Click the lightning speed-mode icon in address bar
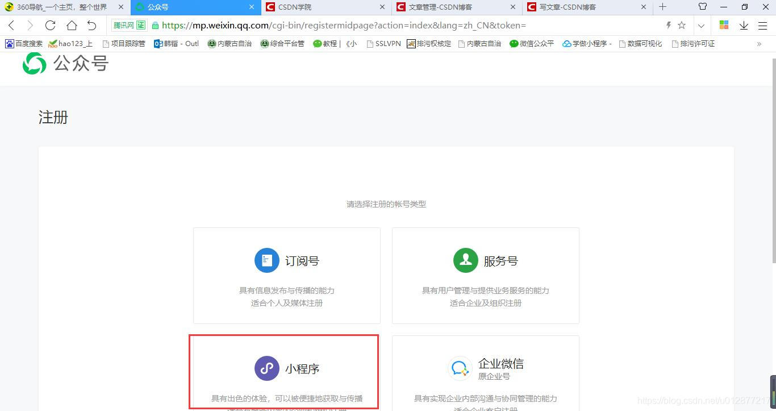 pos(669,26)
